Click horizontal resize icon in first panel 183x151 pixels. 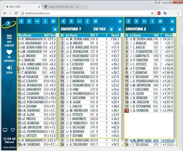pos(37,21)
